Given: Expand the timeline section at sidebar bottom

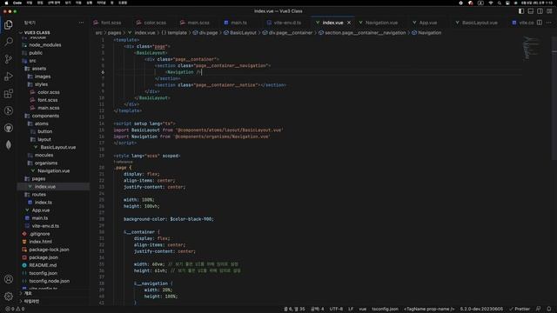Looking at the screenshot, I should click(x=31, y=302).
